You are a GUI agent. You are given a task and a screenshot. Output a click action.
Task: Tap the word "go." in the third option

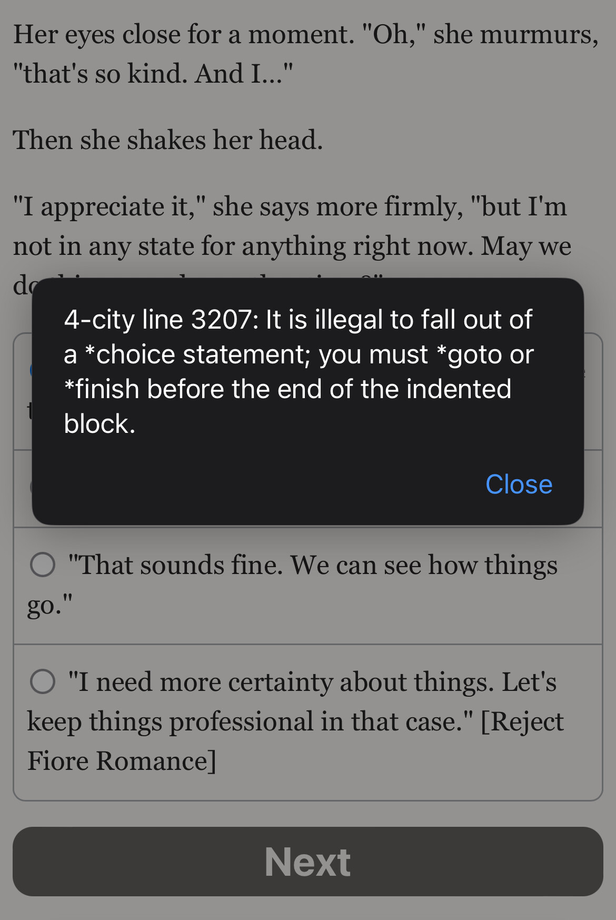tap(49, 605)
